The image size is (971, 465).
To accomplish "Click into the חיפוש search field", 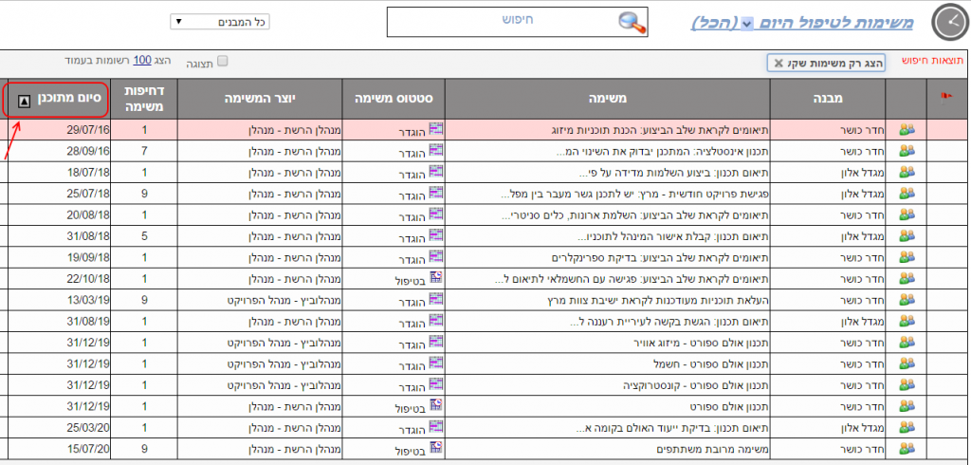I will point(503,21).
